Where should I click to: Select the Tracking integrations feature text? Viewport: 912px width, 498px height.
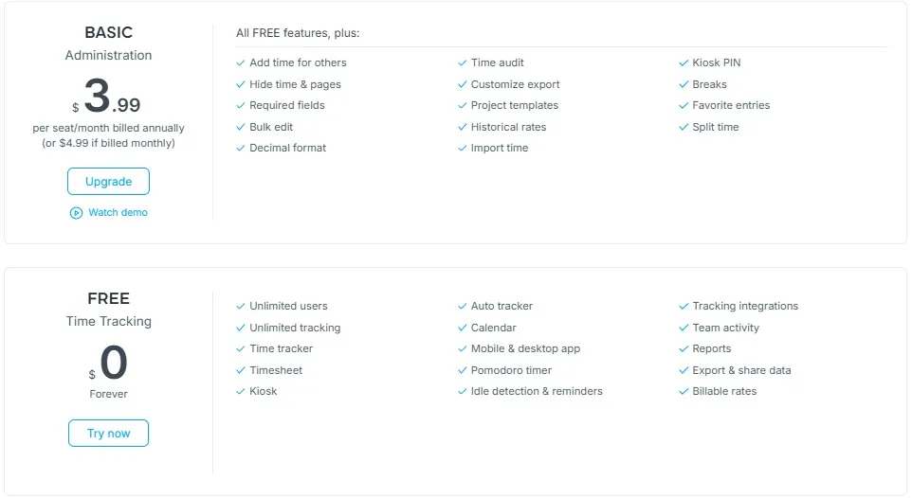pos(745,306)
